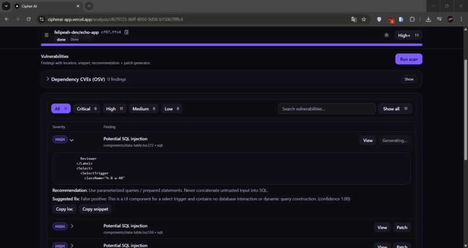Screen dimensions: 468x248
Task: Open the tab search dropdown arrow
Action: click(6, 6)
